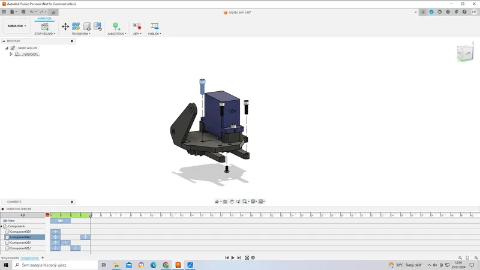The width and height of the screenshot is (480, 270).
Task: Open the extensions icon in the top bar
Action: (x=431, y=12)
